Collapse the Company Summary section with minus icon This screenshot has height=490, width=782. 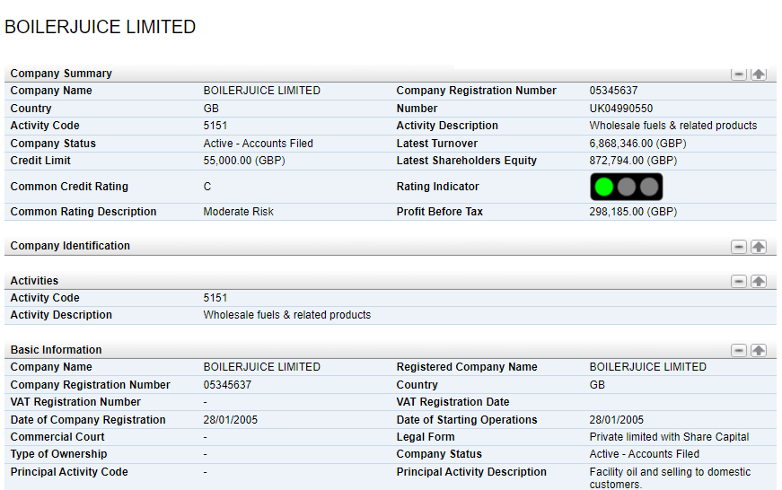click(x=739, y=74)
